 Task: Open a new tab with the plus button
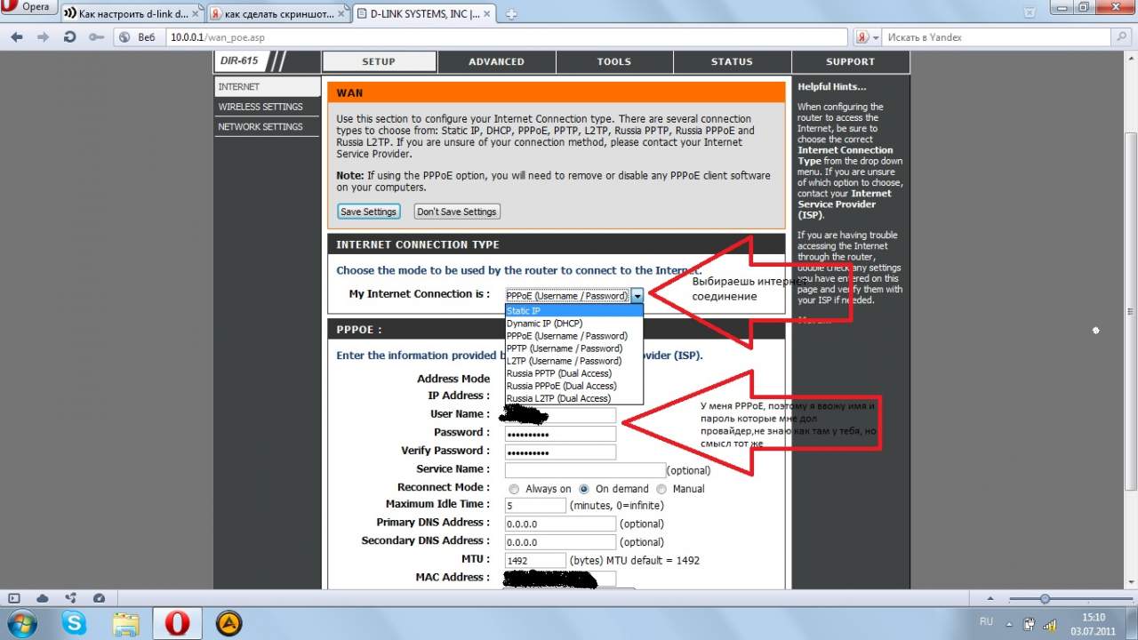point(511,14)
